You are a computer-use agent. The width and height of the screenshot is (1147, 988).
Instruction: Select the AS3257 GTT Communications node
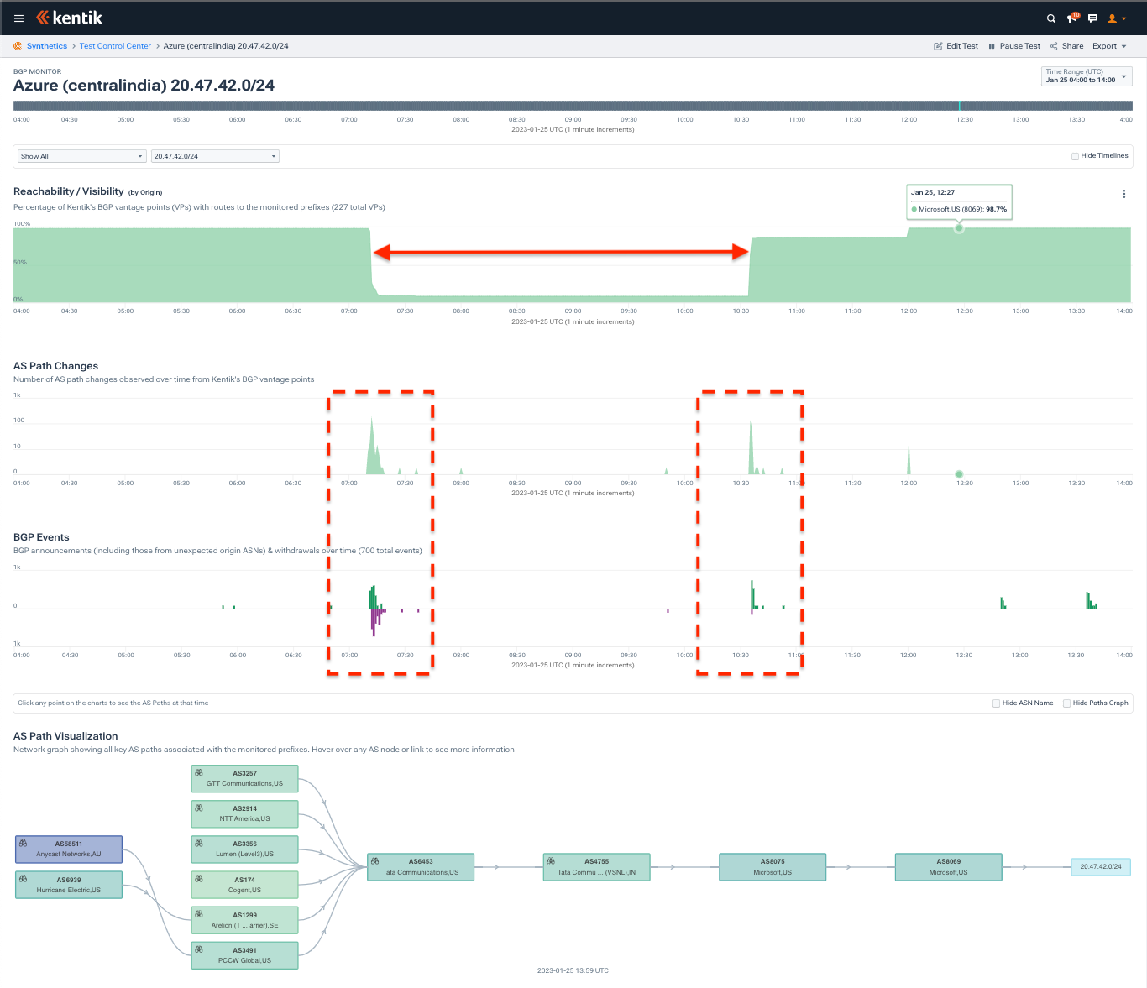[x=244, y=778]
